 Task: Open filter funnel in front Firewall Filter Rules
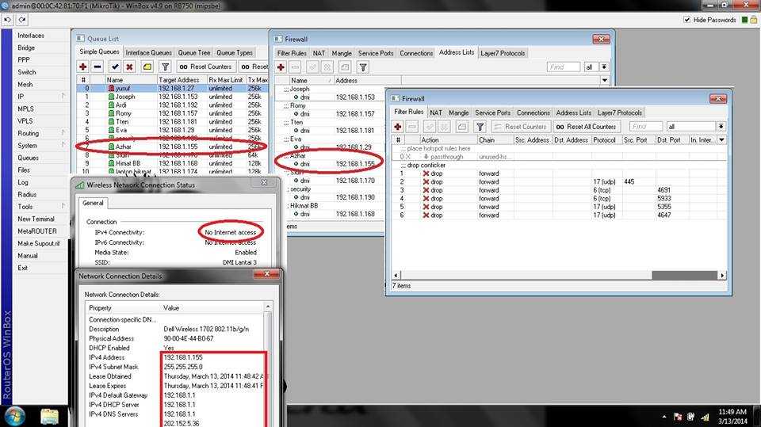tap(480, 127)
